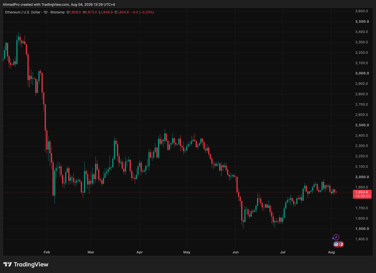The height and width of the screenshot is (273, 376).
Task: Click the Ethereum / U.S. Dollar symbol title
Action: (x=23, y=12)
